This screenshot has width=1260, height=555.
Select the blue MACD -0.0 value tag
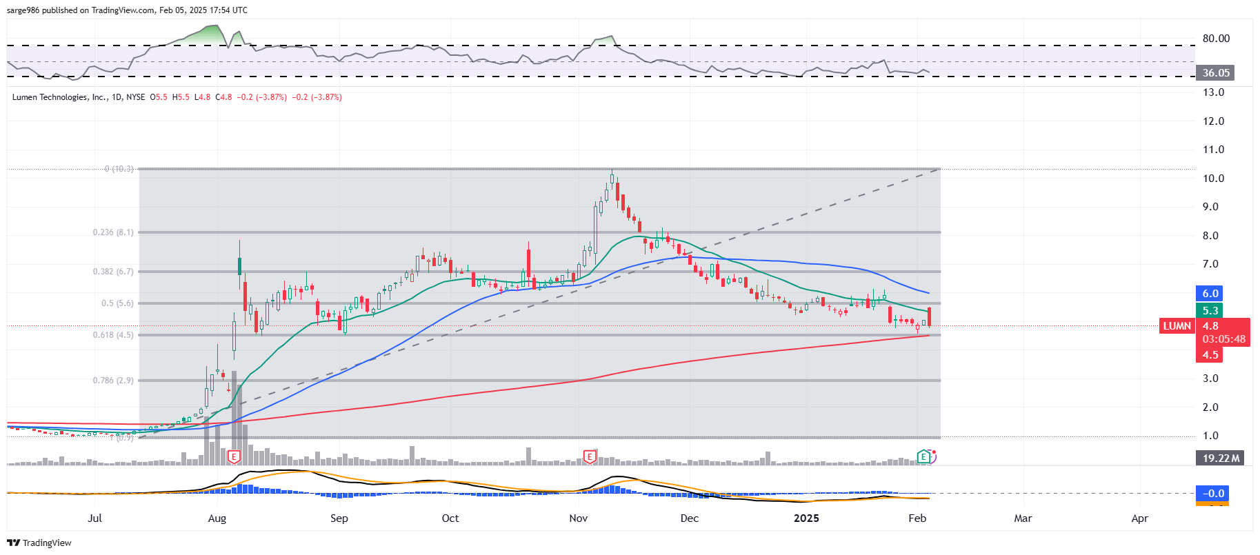pyautogui.click(x=1213, y=494)
